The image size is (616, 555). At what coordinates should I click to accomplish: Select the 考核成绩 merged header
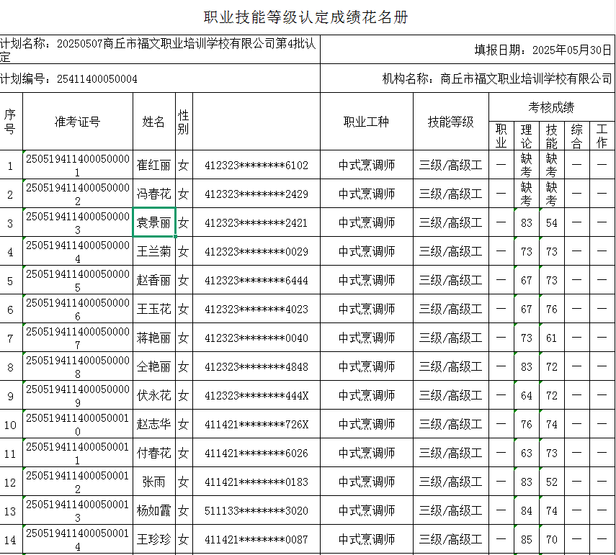pos(552,107)
